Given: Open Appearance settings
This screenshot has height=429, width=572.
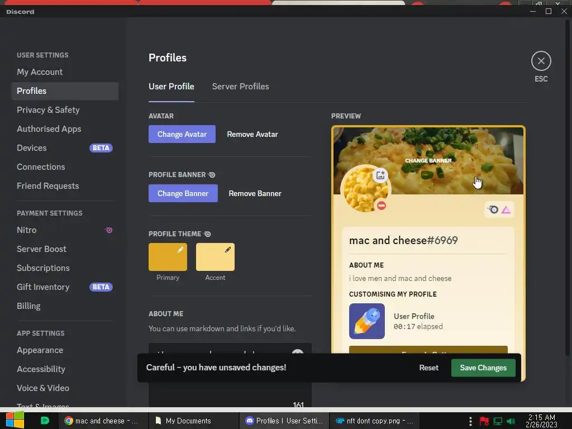Looking at the screenshot, I should click(65, 350).
